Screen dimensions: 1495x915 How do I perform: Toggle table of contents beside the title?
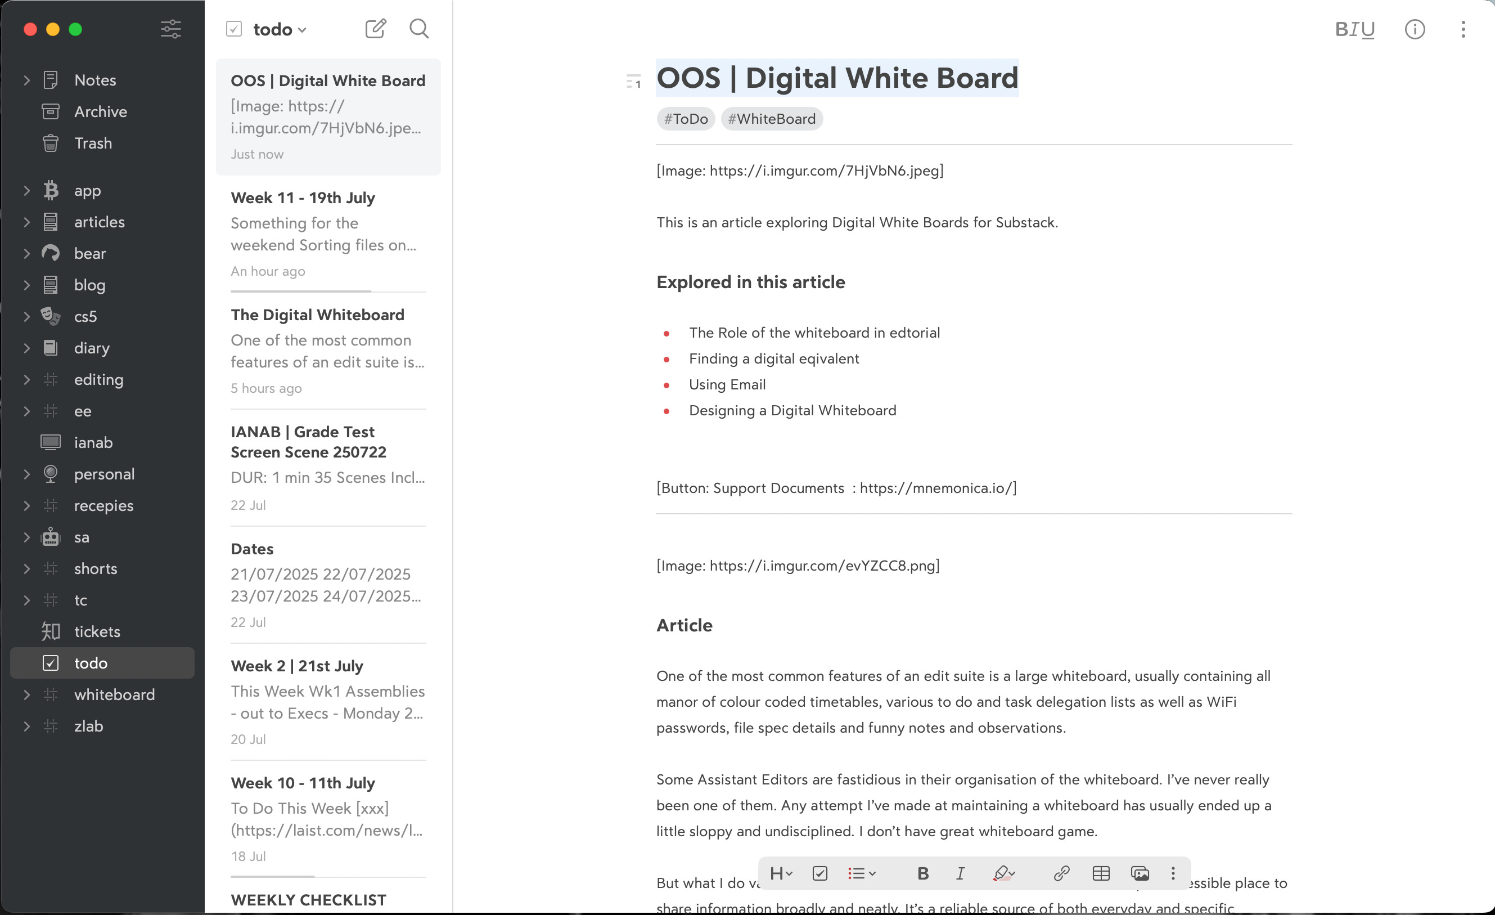[633, 82]
